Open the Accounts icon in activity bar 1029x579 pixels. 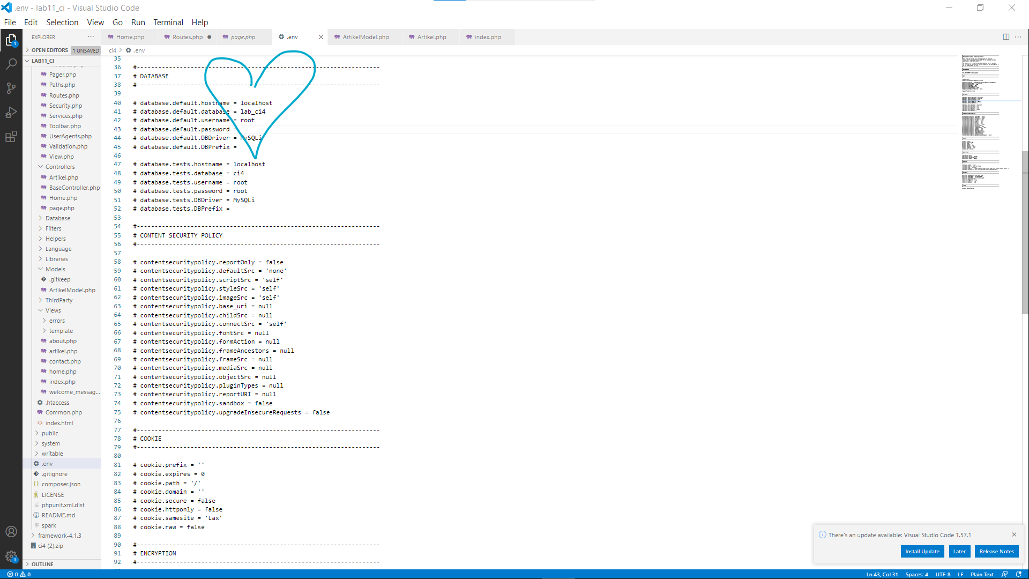[x=11, y=531]
